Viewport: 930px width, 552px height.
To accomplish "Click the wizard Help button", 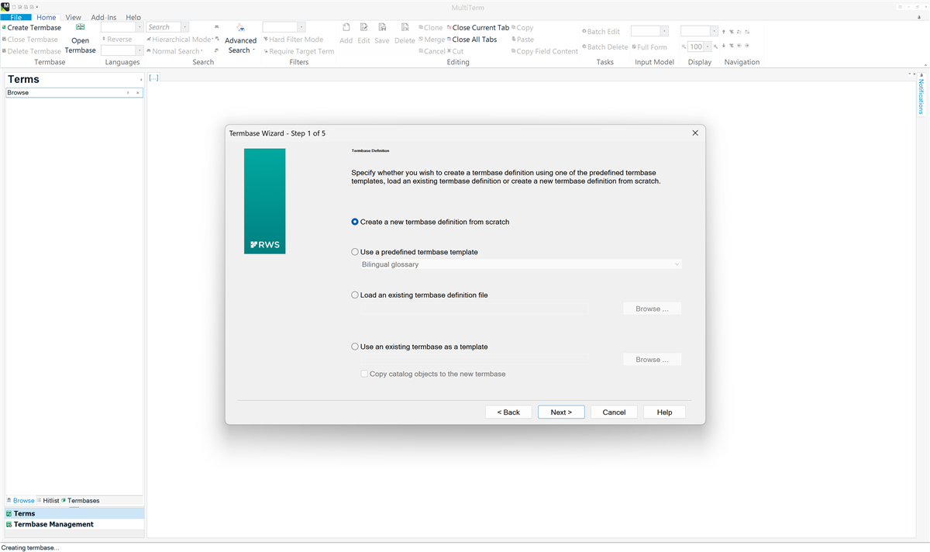I will (664, 412).
